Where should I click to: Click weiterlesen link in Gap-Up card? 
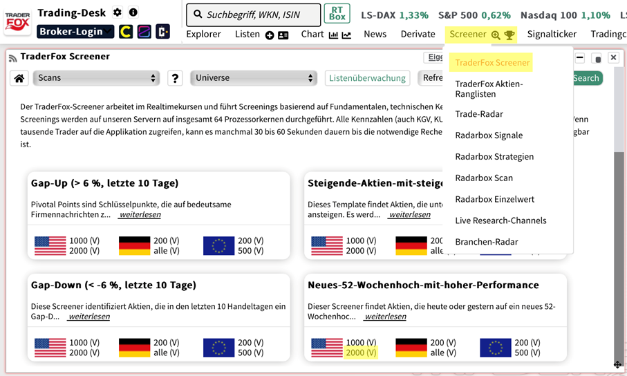click(139, 215)
